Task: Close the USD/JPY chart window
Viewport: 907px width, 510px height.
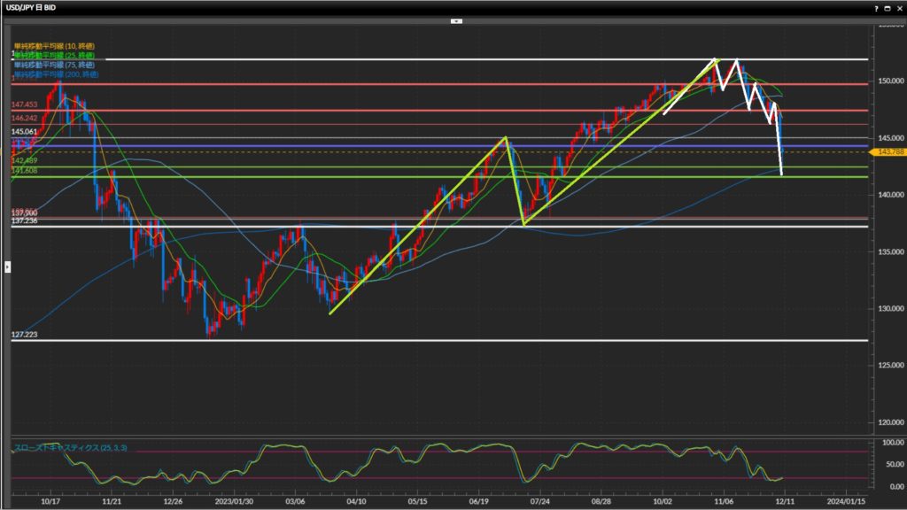Action: point(898,7)
